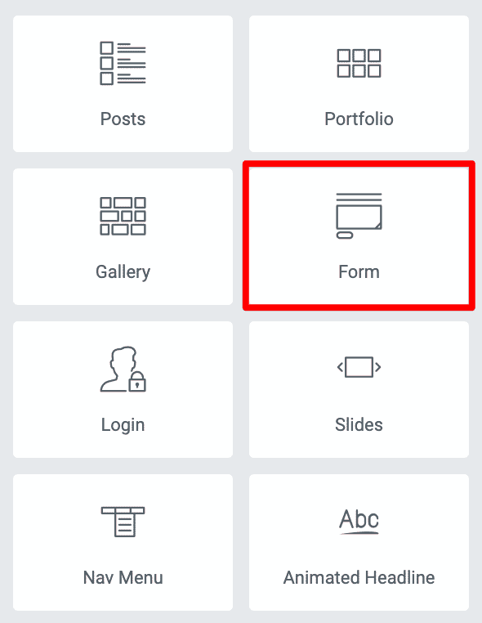Click the Slides label text
Screen dimensions: 482x623
pos(359,424)
